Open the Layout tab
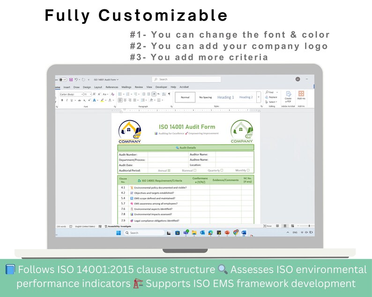Viewport: 372px width, 297px height. pyautogui.click(x=98, y=87)
